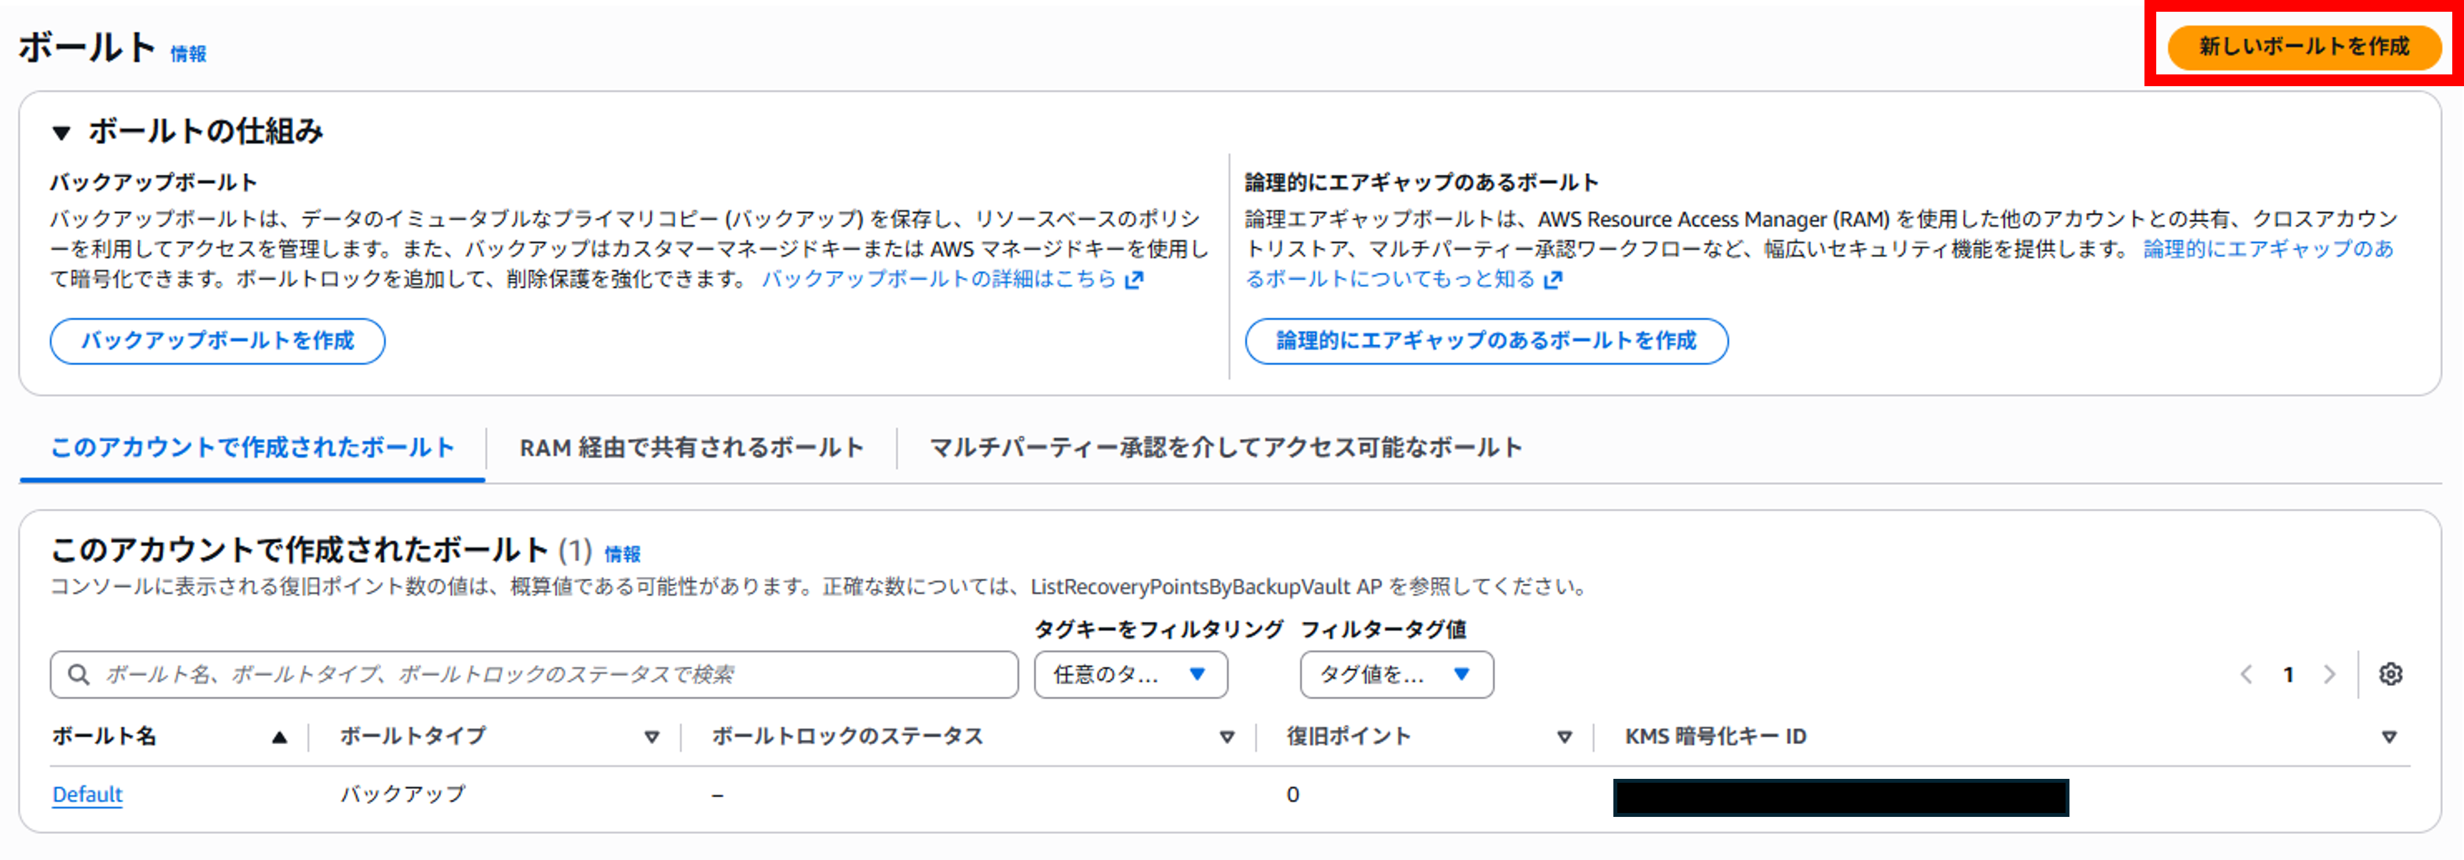Click バックアップ type cell in Default row
This screenshot has height=860, width=2464.
pos(403,795)
